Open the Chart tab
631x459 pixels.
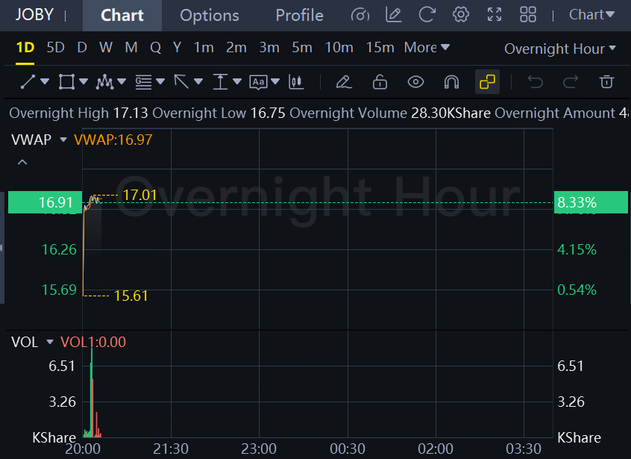coord(122,15)
